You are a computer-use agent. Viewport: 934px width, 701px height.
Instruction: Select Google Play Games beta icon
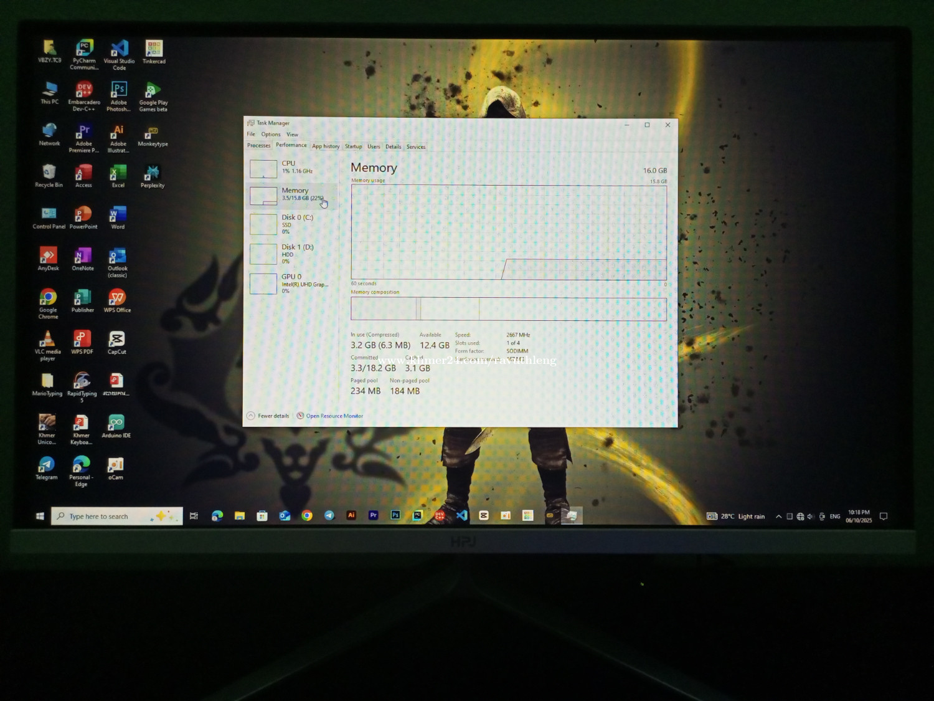point(153,97)
